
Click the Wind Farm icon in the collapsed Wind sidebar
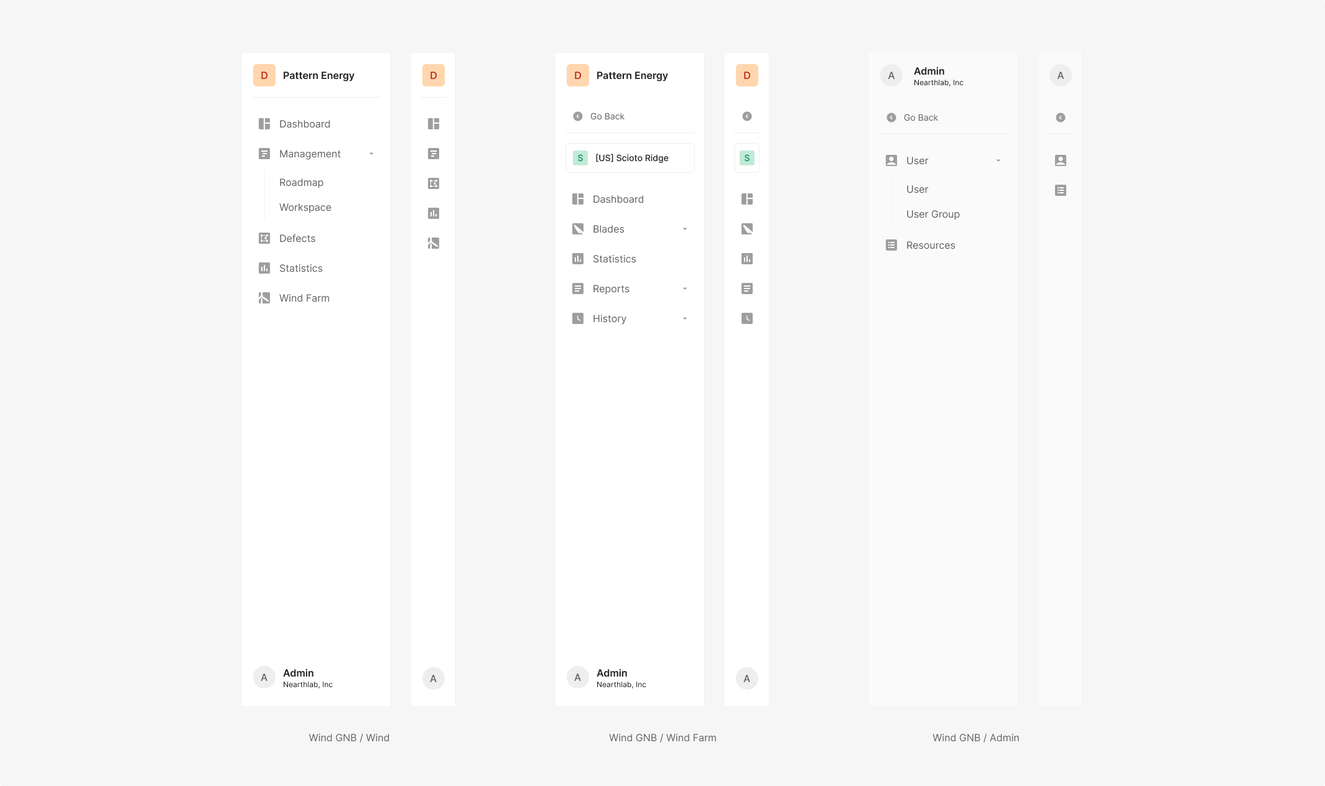coord(434,243)
